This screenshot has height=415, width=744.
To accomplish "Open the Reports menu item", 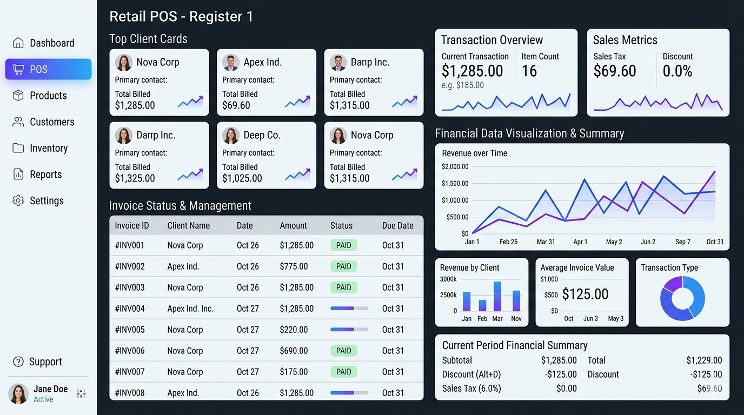I will pos(45,175).
